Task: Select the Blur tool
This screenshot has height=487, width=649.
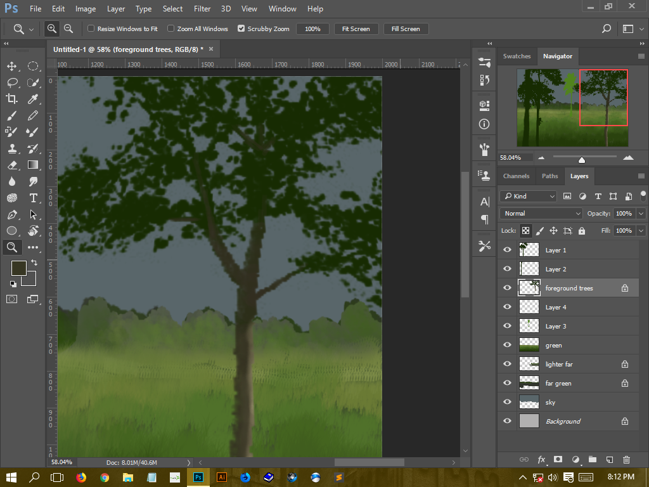Action: coord(11,181)
